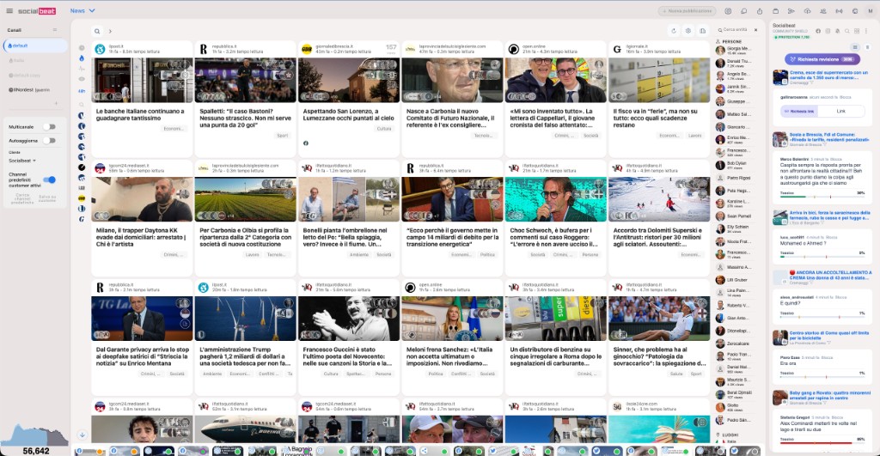The image size is (880, 456).
Task: Open the grid view icon in Socialbeat panel
Action: [857, 31]
